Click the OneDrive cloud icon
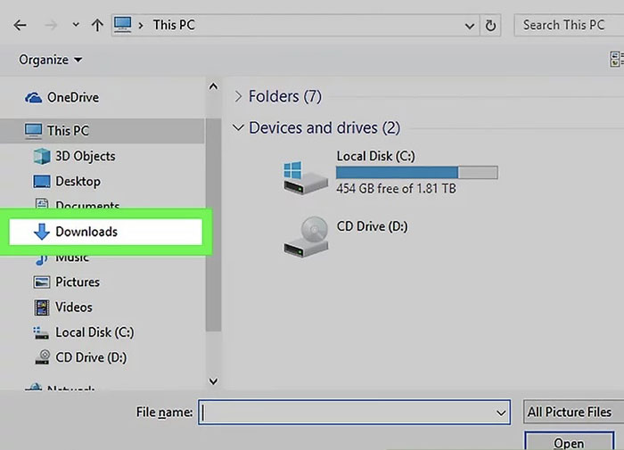Screen dimensions: 624x450 point(34,97)
